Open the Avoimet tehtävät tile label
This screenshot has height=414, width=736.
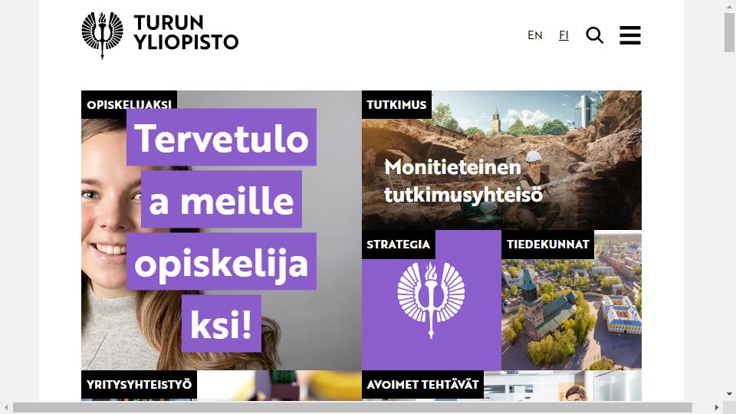[x=423, y=384]
